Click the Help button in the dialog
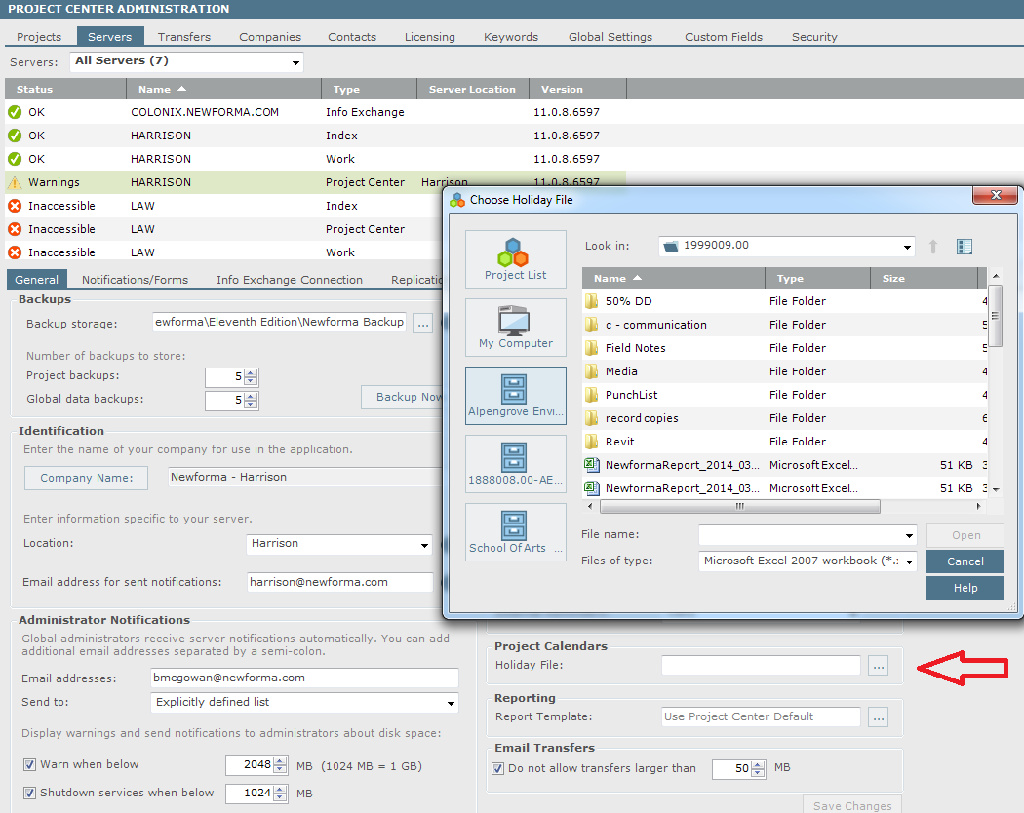This screenshot has width=1024, height=813. (x=965, y=589)
